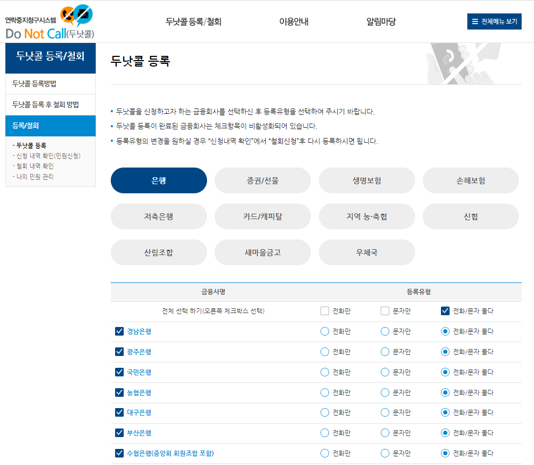Choose 문자만 for 국민은행
The height and width of the screenshot is (465, 534).
click(x=385, y=372)
